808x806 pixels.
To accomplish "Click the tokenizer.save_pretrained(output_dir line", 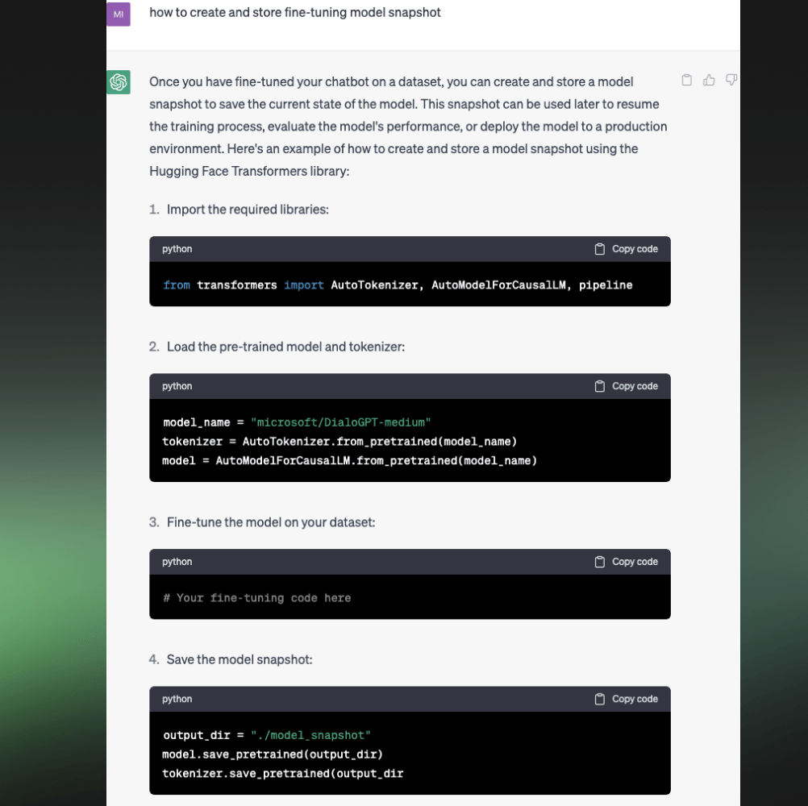I will (282, 774).
